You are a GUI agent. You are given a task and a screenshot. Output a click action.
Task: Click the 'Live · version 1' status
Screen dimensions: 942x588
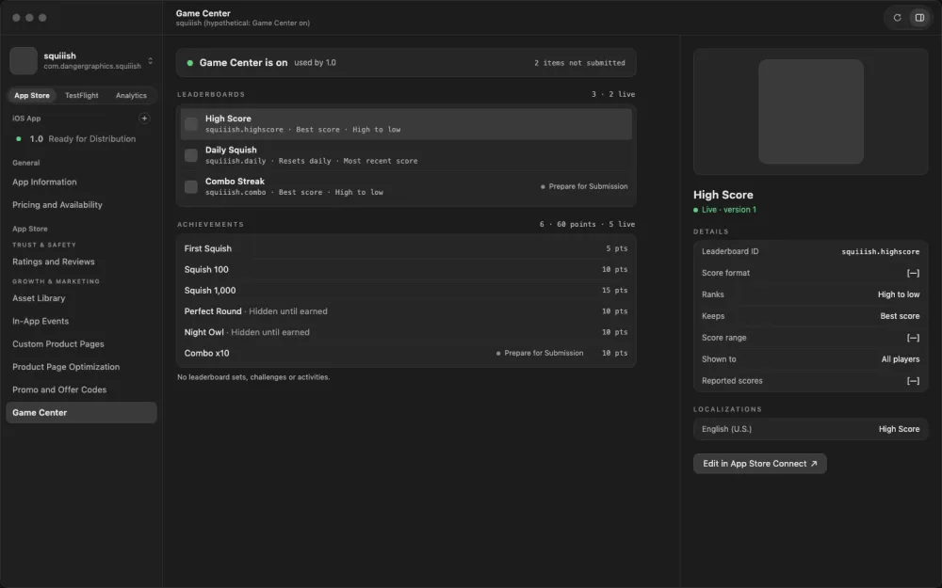(x=724, y=210)
